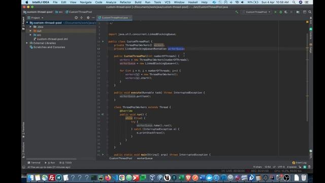Open Project Structure icon in top toolbar
Viewport: 325px width, 183px height.
click(x=298, y=12)
